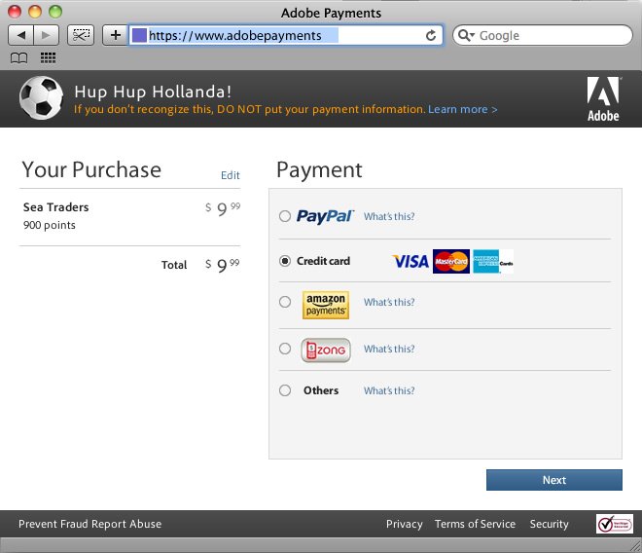Select the Zong radio button

click(285, 349)
